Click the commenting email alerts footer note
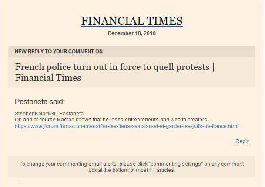 click(131, 167)
